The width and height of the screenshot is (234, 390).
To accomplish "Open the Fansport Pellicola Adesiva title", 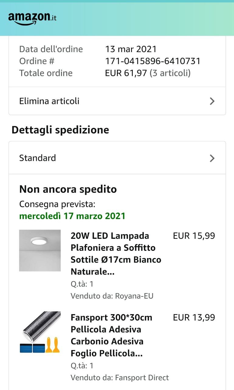I will tap(111, 335).
